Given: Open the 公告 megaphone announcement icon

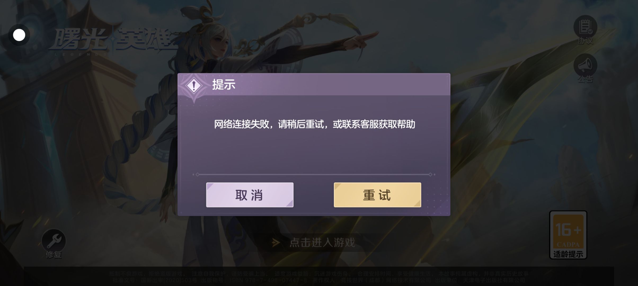Looking at the screenshot, I should (x=585, y=65).
